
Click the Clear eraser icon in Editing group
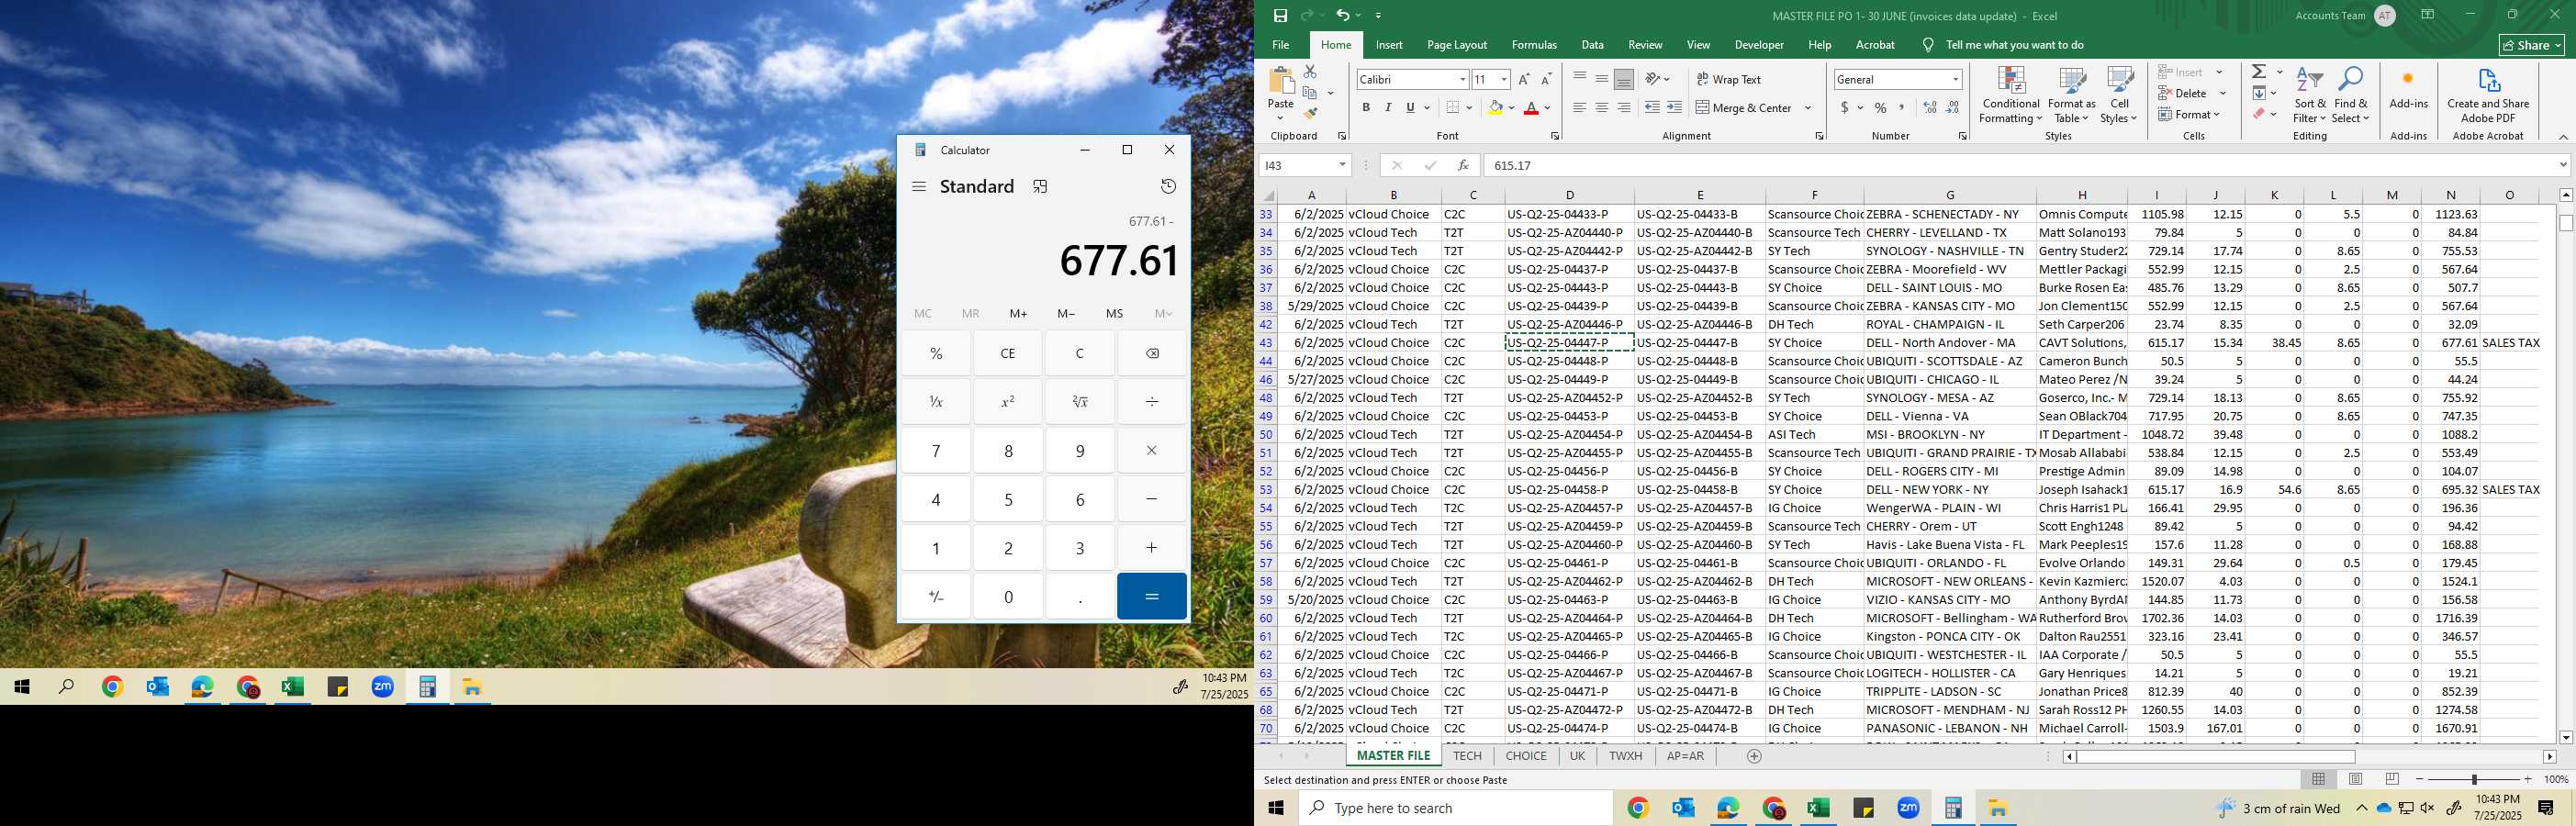[2259, 114]
